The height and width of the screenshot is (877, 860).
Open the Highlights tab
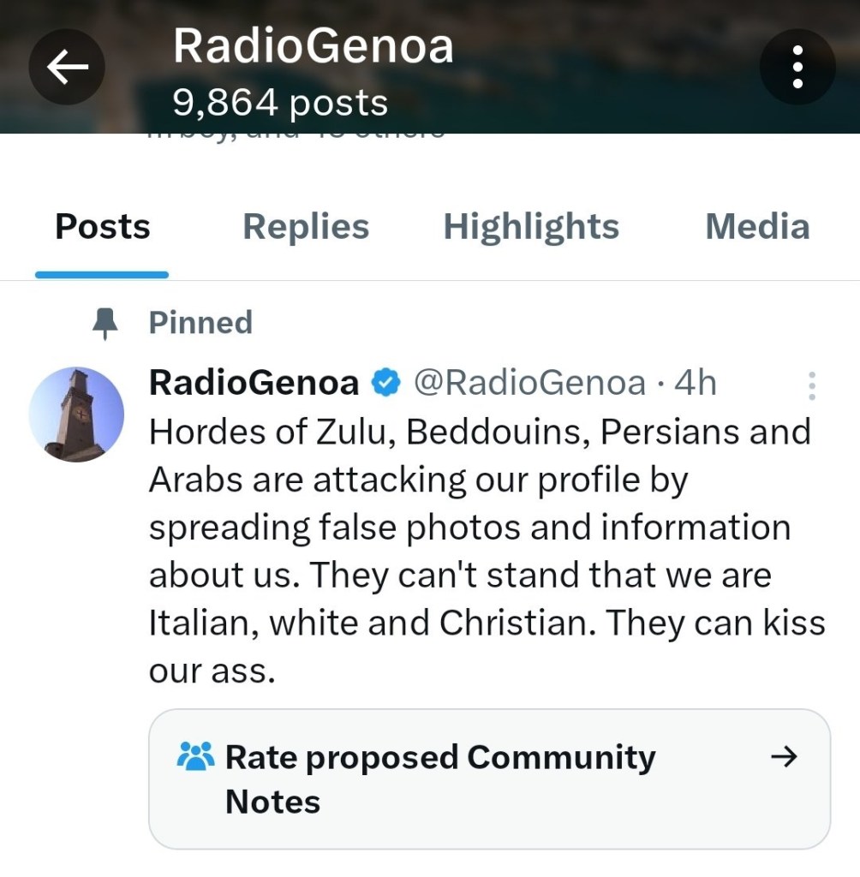tap(531, 227)
